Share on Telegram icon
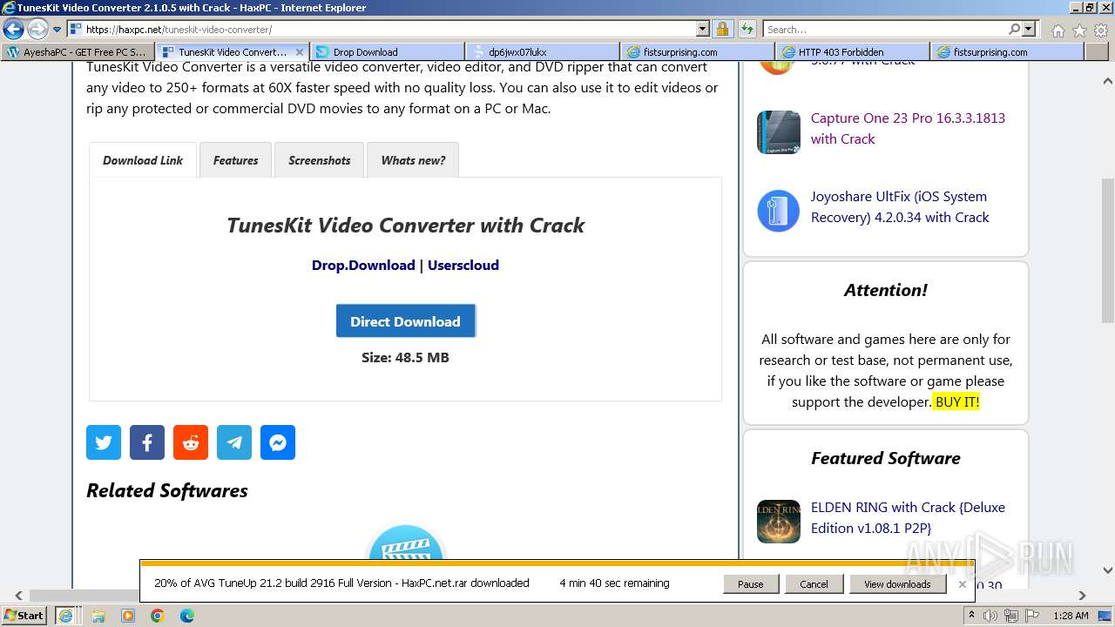This screenshot has height=627, width=1115. pyautogui.click(x=234, y=442)
